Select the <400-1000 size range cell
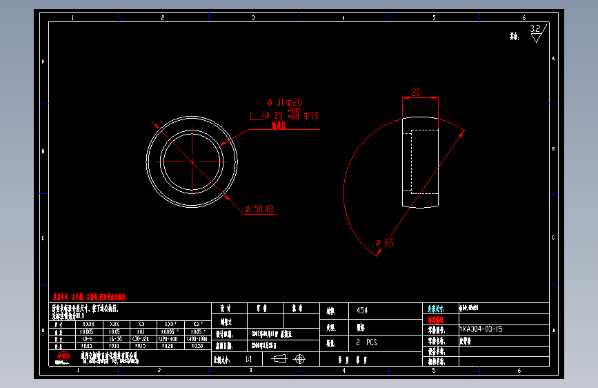The width and height of the screenshot is (598, 388). click(197, 339)
